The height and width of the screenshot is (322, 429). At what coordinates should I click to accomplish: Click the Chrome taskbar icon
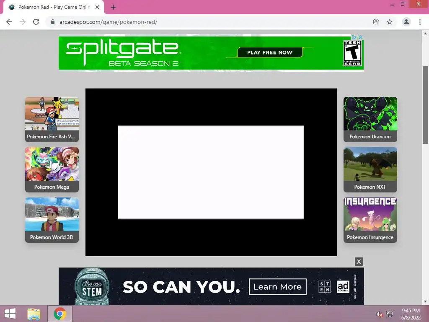(59, 314)
